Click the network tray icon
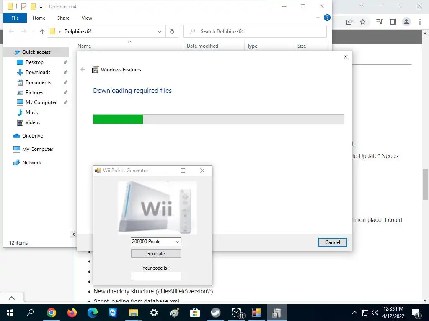 pos(365,313)
